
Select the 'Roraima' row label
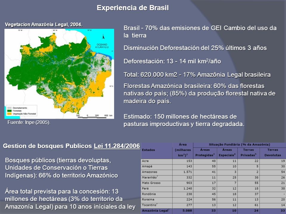coord(148,199)
